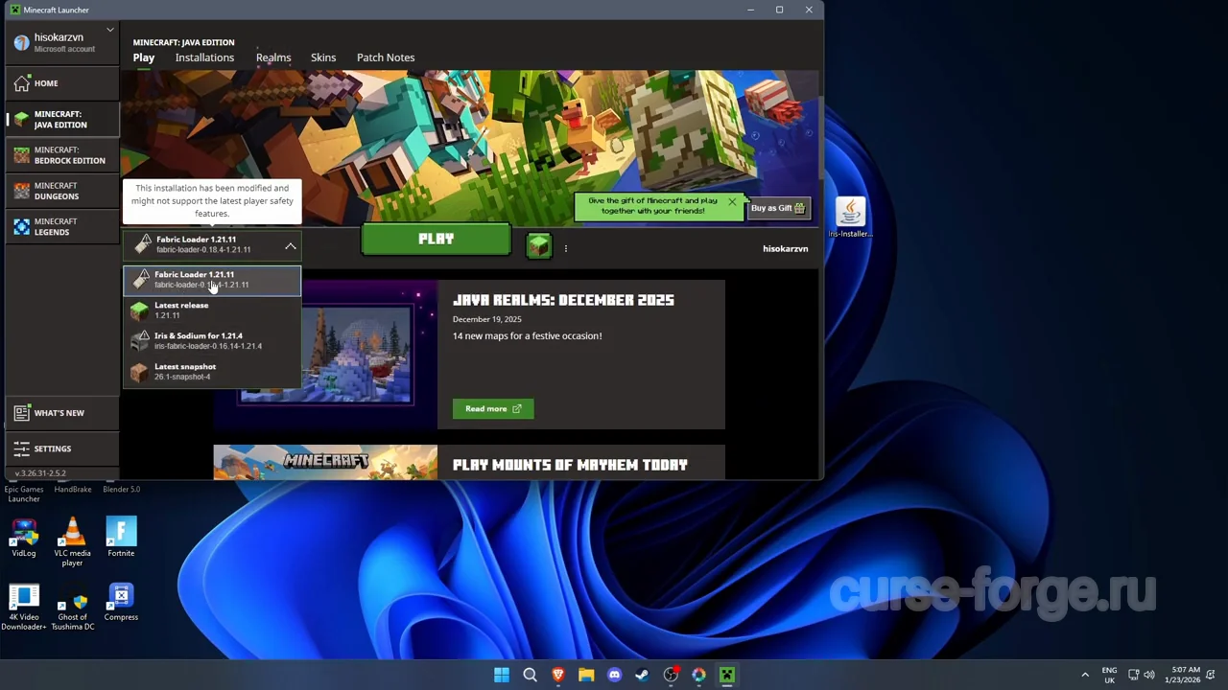
Task: Open the Compress desktop shortcut
Action: [x=121, y=602]
